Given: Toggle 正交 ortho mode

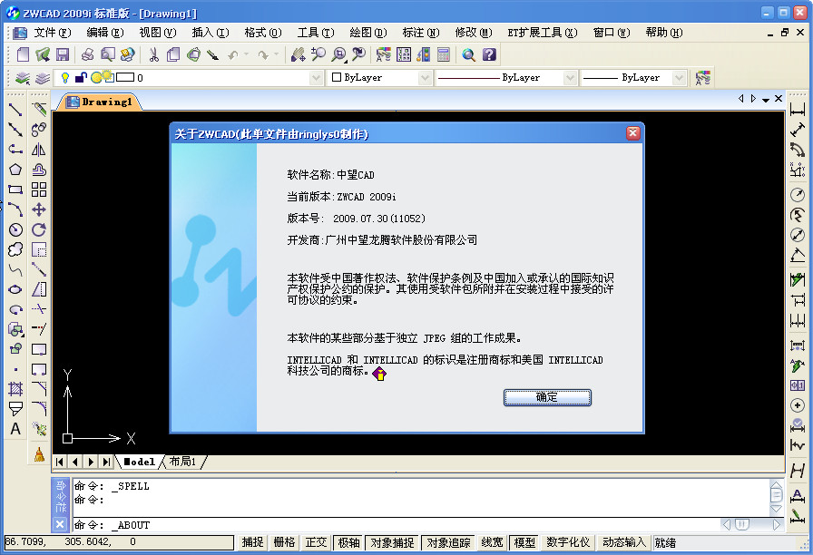Looking at the screenshot, I should tap(317, 542).
